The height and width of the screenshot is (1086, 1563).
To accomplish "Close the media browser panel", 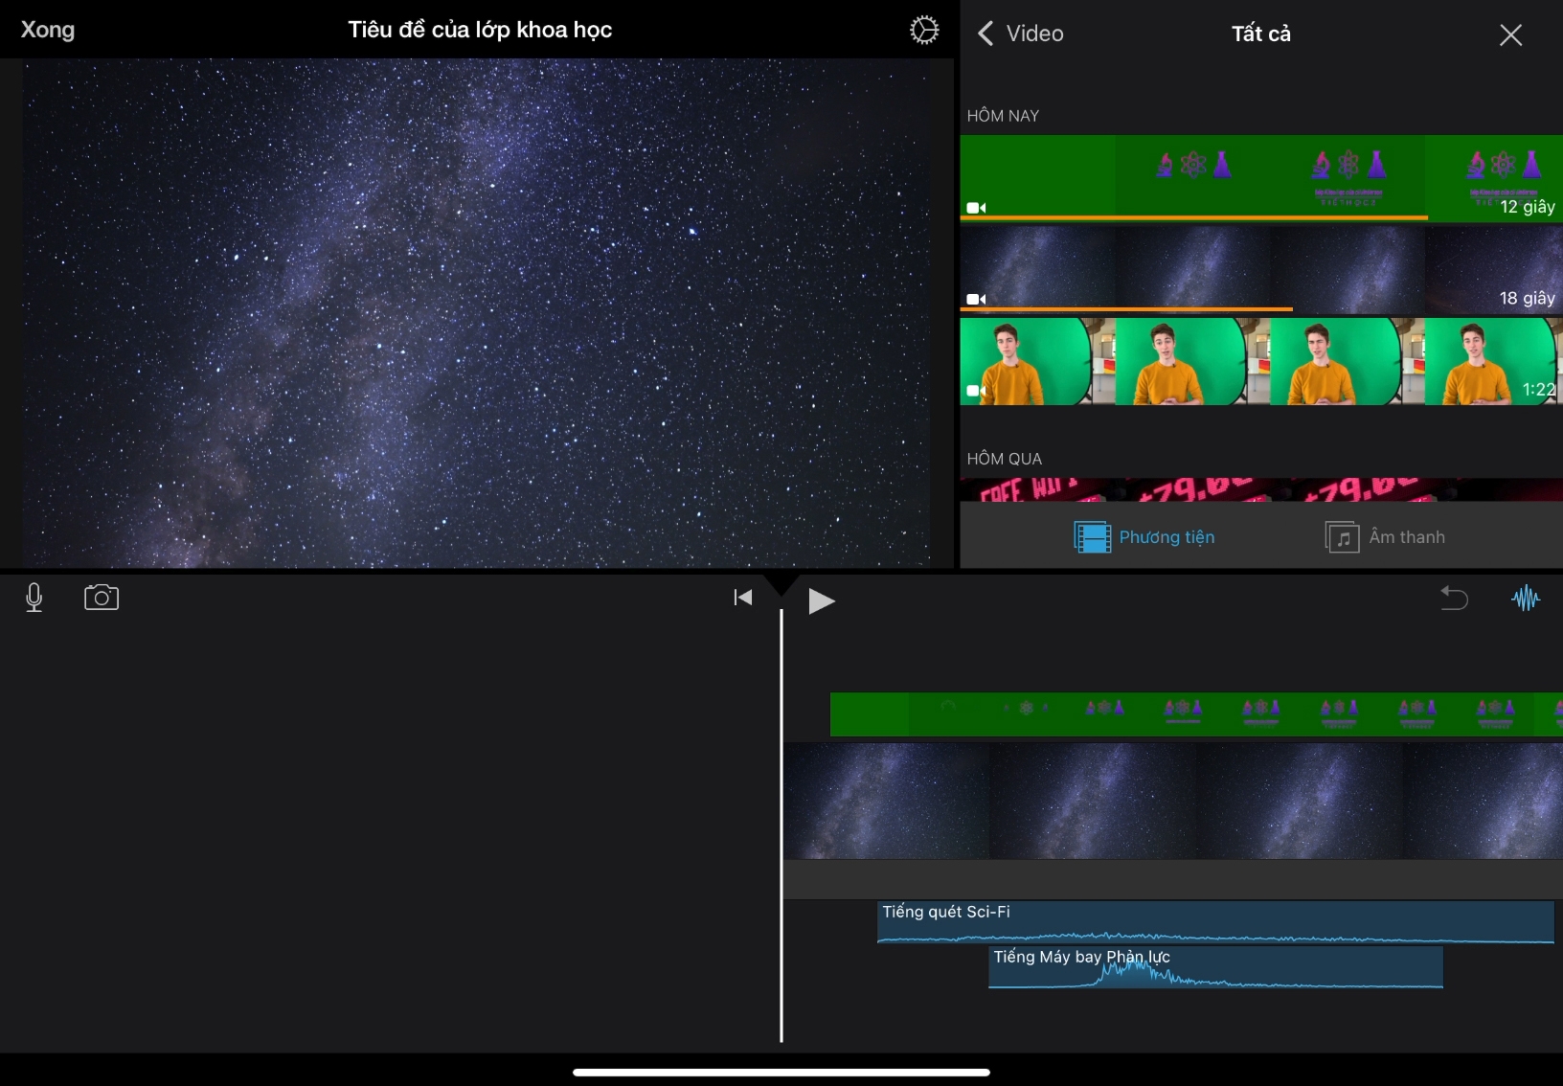I will pyautogui.click(x=1510, y=35).
